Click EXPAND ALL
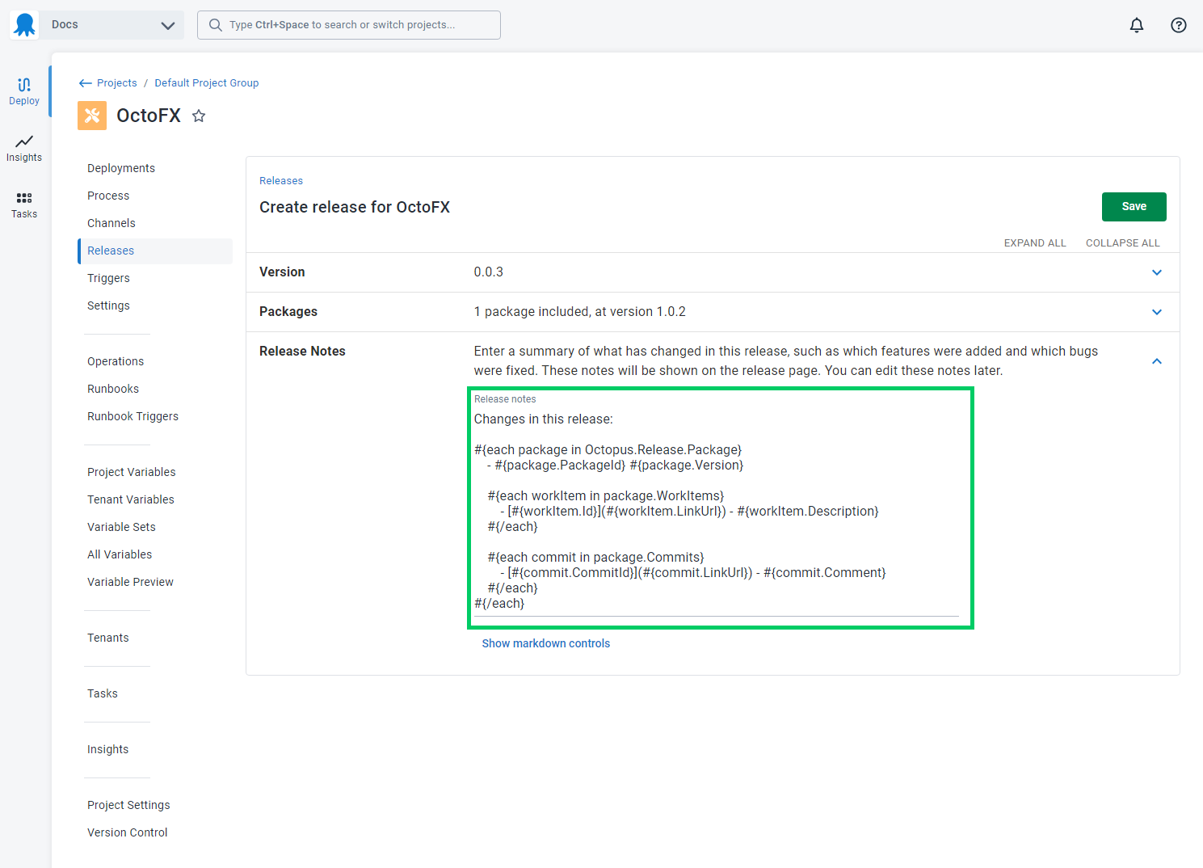Screen dimensions: 1203x868 tap(1035, 243)
